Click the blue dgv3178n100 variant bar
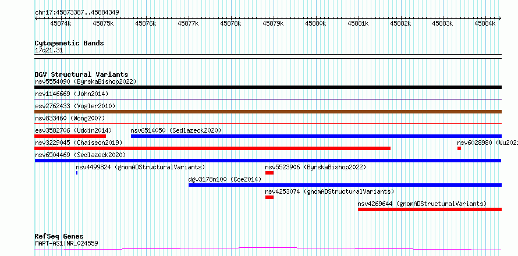Screen dimensions: 518x256 [x=345, y=185]
